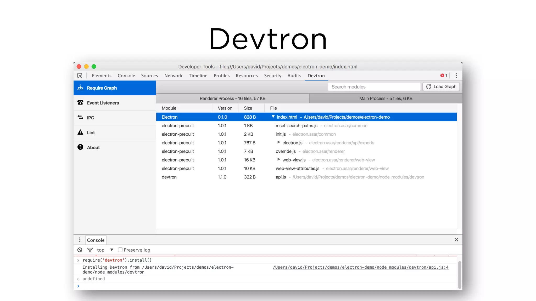Select Main Process - 5 files tab
The width and height of the screenshot is (536, 301).
386,99
